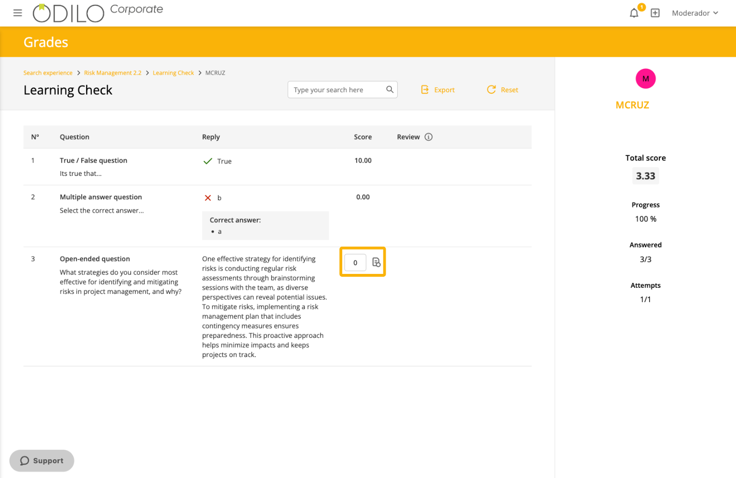Open the feedback comment icon for question 3

point(376,262)
